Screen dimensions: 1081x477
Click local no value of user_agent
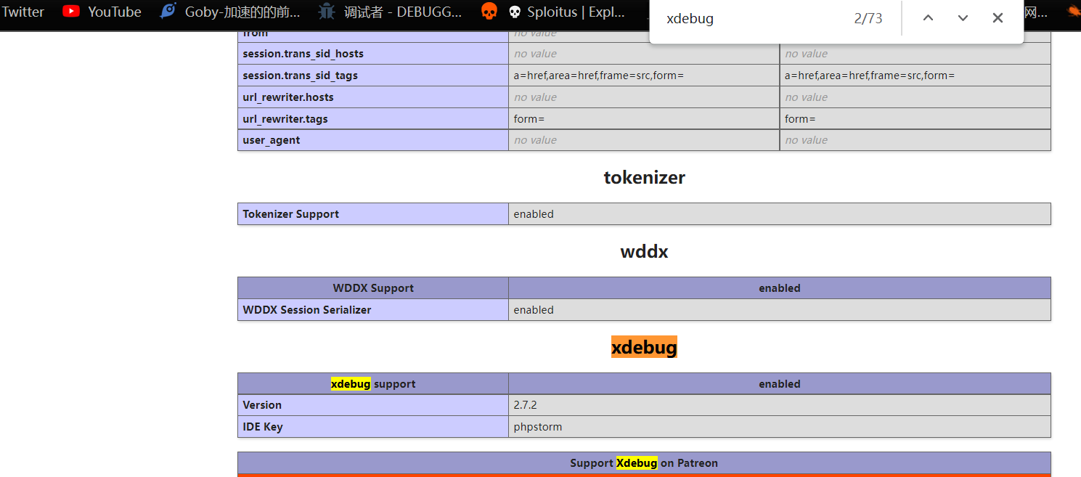[535, 140]
